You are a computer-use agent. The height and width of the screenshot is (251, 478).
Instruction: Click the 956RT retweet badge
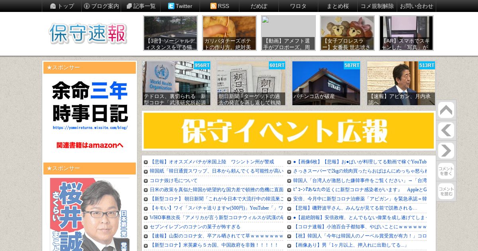click(x=202, y=65)
